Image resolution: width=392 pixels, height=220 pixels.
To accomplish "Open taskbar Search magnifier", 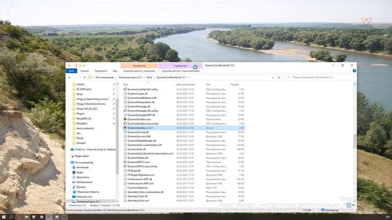I will [11, 217].
